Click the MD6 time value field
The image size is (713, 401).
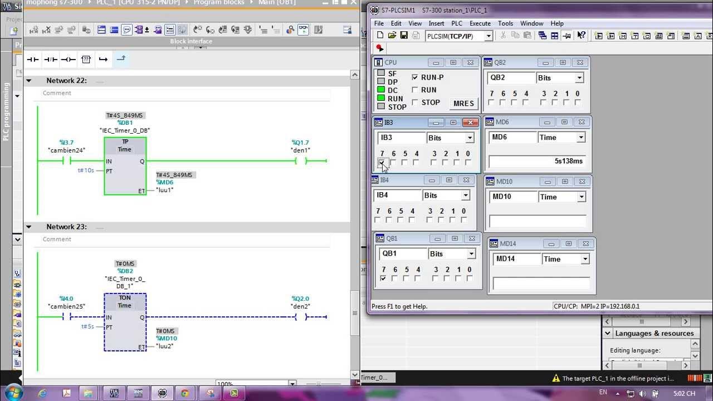[x=536, y=162]
